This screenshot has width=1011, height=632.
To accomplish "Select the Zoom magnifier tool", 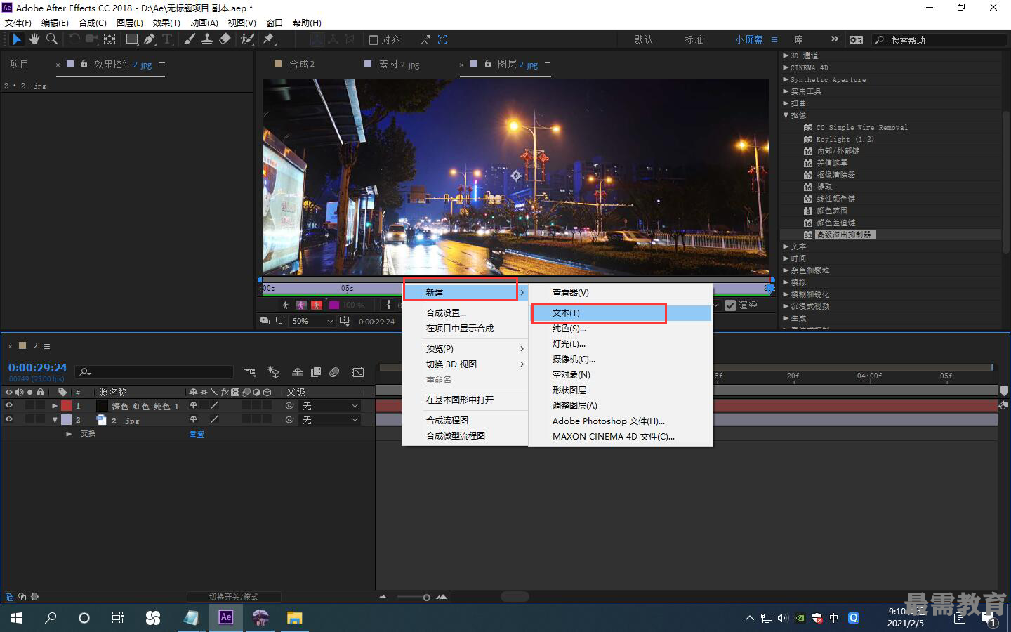I will pyautogui.click(x=51, y=39).
